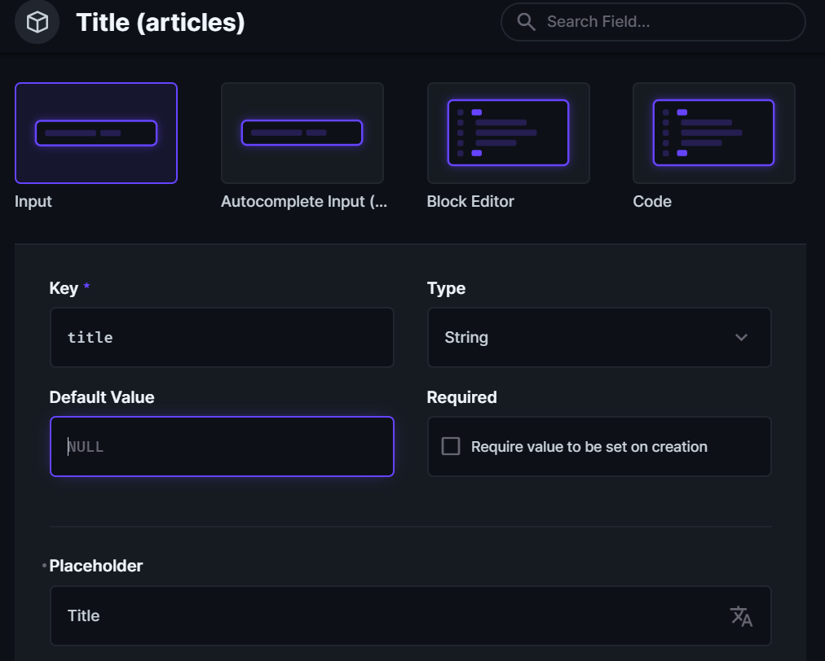Click the Title (articles) heading
This screenshot has width=825, height=661.
pyautogui.click(x=161, y=22)
